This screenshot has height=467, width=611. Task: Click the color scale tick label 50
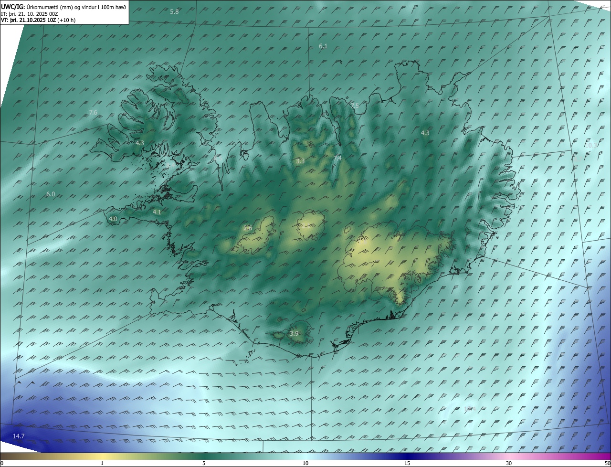click(x=607, y=463)
